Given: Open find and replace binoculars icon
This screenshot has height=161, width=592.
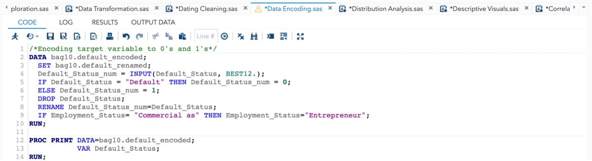Looking at the screenshot, I should [254, 37].
